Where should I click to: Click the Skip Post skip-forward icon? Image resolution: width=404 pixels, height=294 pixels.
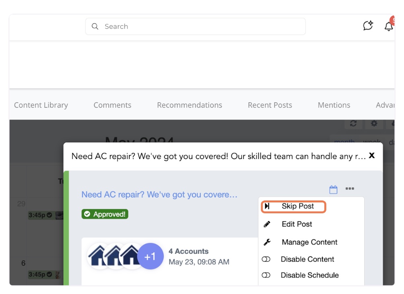tap(267, 206)
